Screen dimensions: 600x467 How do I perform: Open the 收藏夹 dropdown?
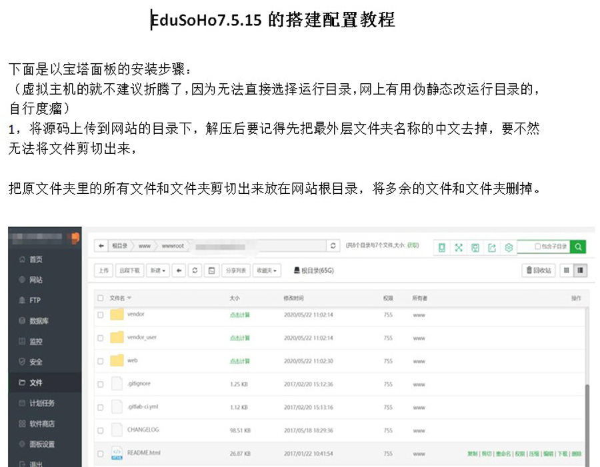point(267,270)
